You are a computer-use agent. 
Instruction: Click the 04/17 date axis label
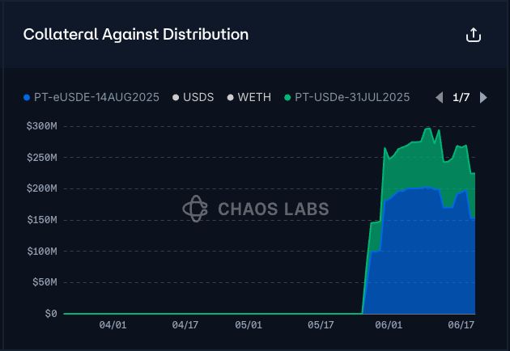185,324
